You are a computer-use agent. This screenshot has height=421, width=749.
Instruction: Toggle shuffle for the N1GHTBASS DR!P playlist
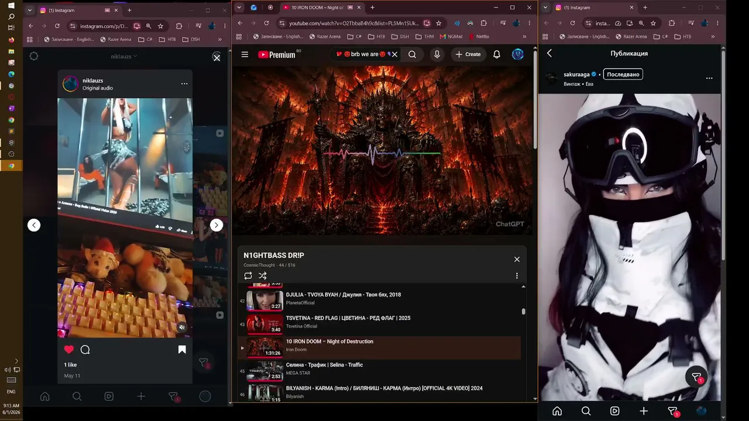point(263,276)
